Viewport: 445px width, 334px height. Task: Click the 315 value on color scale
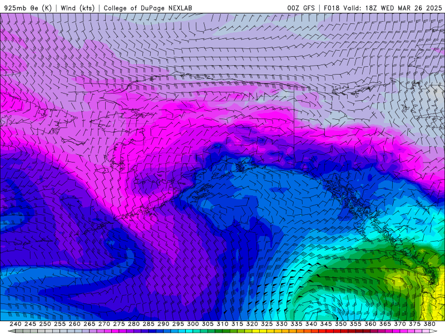[238, 324]
